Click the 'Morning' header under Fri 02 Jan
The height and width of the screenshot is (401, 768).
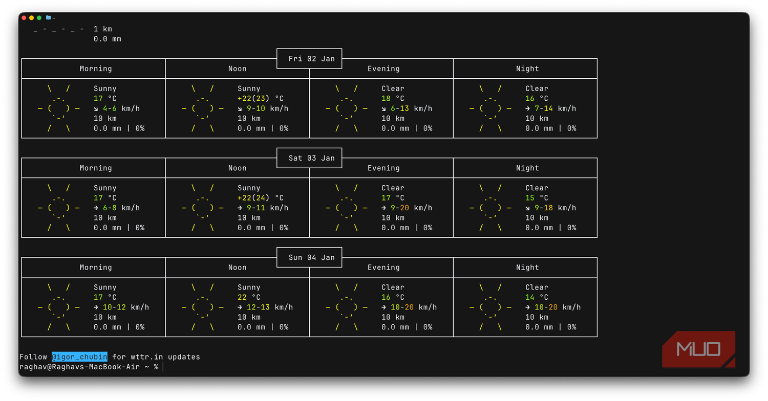point(96,69)
